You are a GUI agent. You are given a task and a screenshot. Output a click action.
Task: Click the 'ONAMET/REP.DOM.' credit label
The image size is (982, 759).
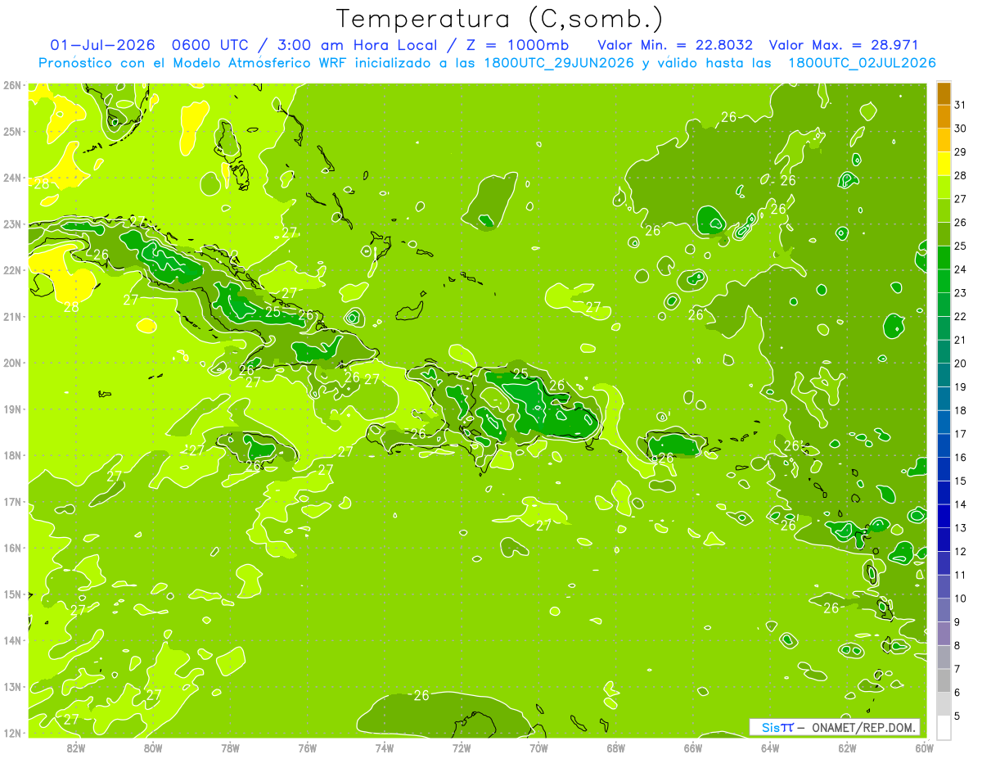865,727
